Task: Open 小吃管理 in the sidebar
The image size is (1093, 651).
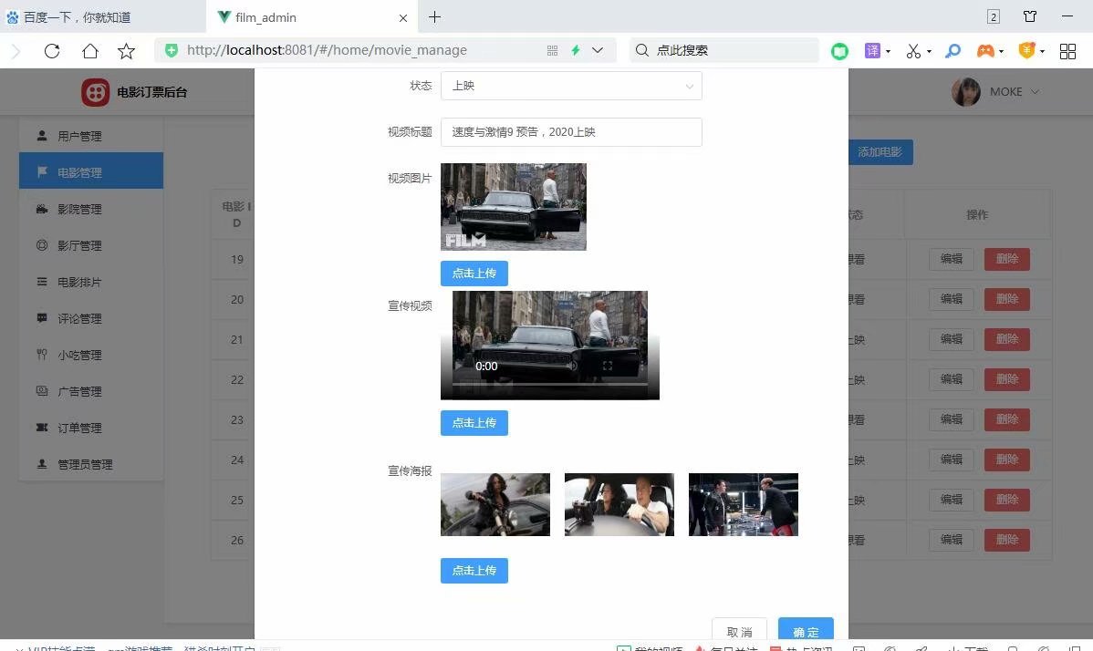Action: [91, 355]
